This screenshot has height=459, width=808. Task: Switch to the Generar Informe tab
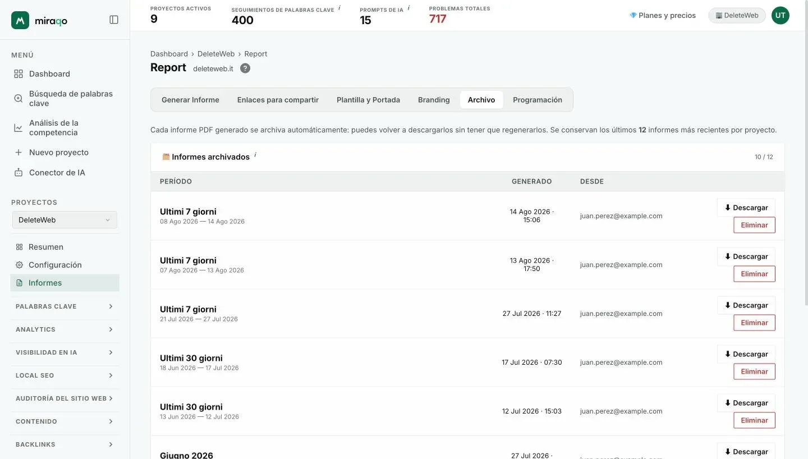tap(190, 100)
